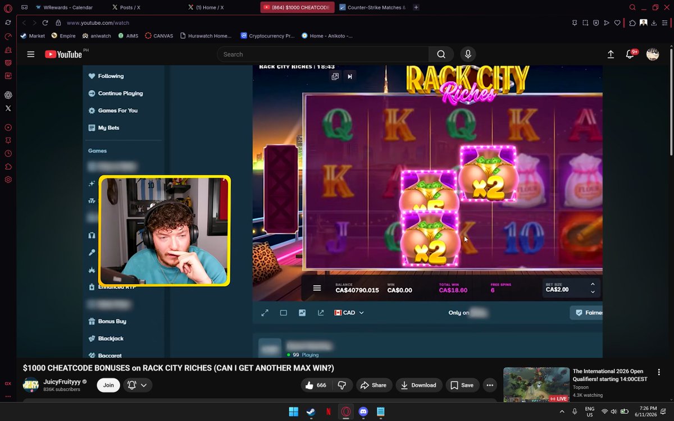Open the YouTube hamburger guide menu
This screenshot has height=421, width=674.
(31, 54)
